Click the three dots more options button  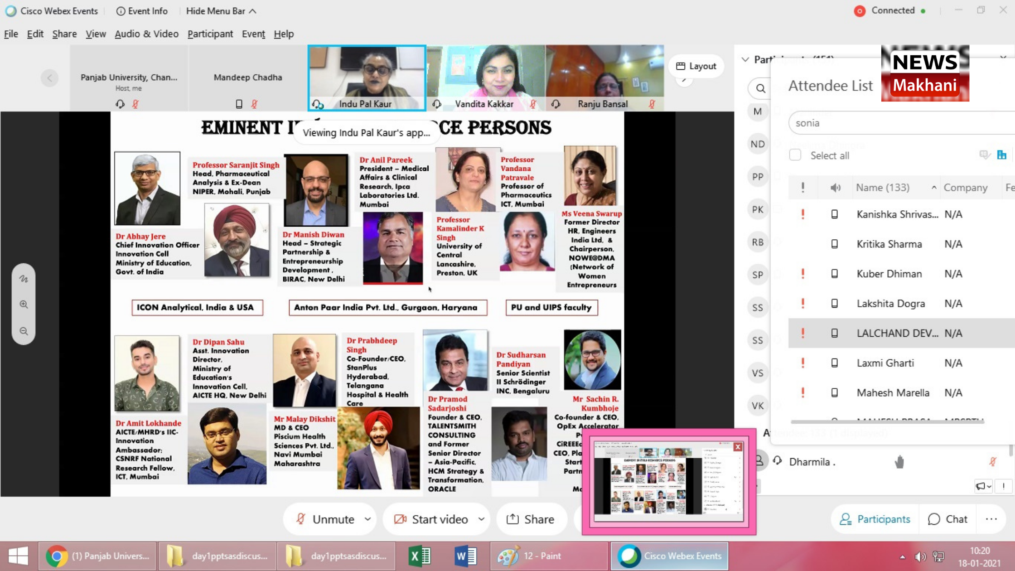point(991,519)
